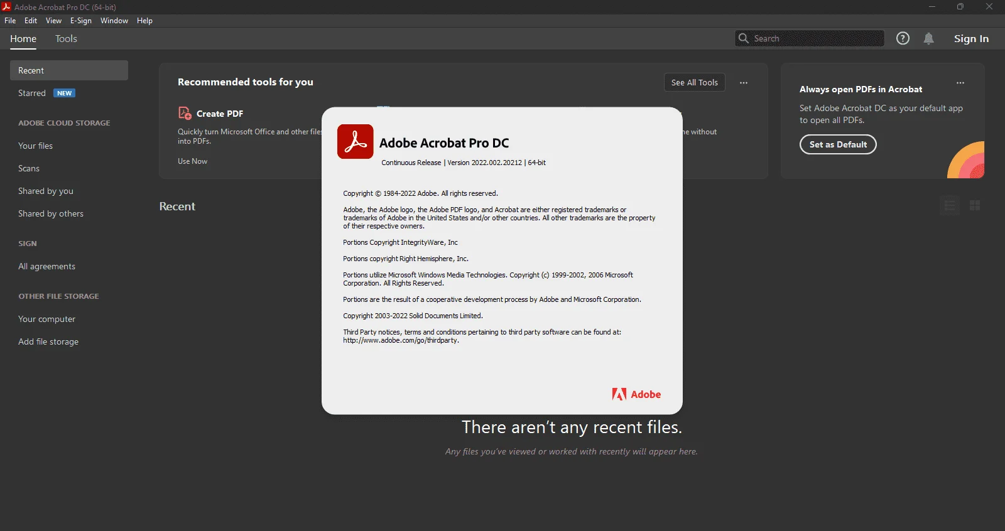Image resolution: width=1005 pixels, height=531 pixels.
Task: Open the File menu
Action: point(10,21)
